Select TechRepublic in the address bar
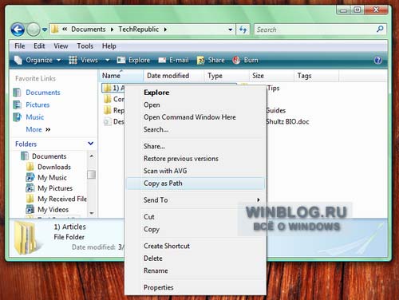Viewport: 399px width, 300px height. (x=138, y=30)
